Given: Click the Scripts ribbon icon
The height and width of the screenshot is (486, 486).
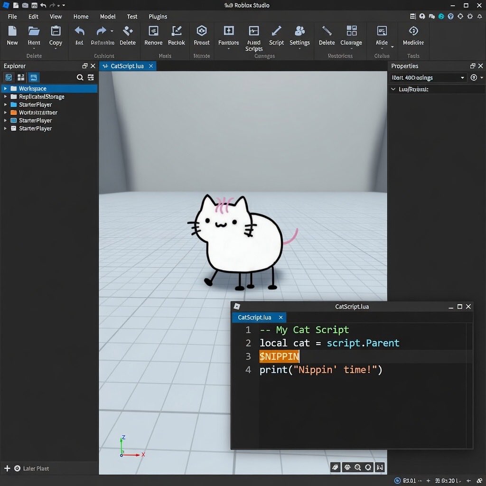Looking at the screenshot, I should pyautogui.click(x=254, y=31).
